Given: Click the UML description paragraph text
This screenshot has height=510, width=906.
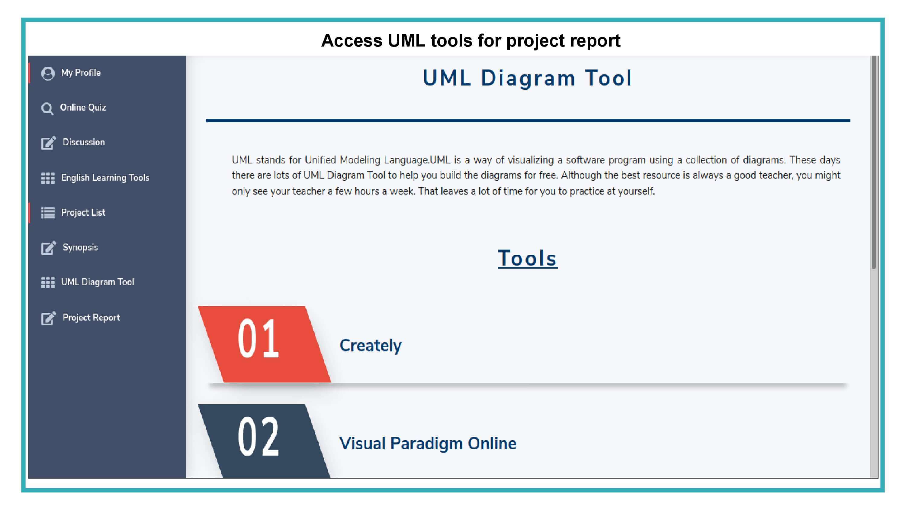Looking at the screenshot, I should click(x=536, y=175).
